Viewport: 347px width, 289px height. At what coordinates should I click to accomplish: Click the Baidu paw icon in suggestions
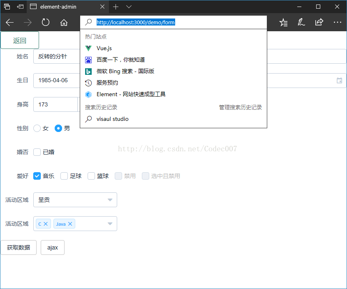pos(88,60)
